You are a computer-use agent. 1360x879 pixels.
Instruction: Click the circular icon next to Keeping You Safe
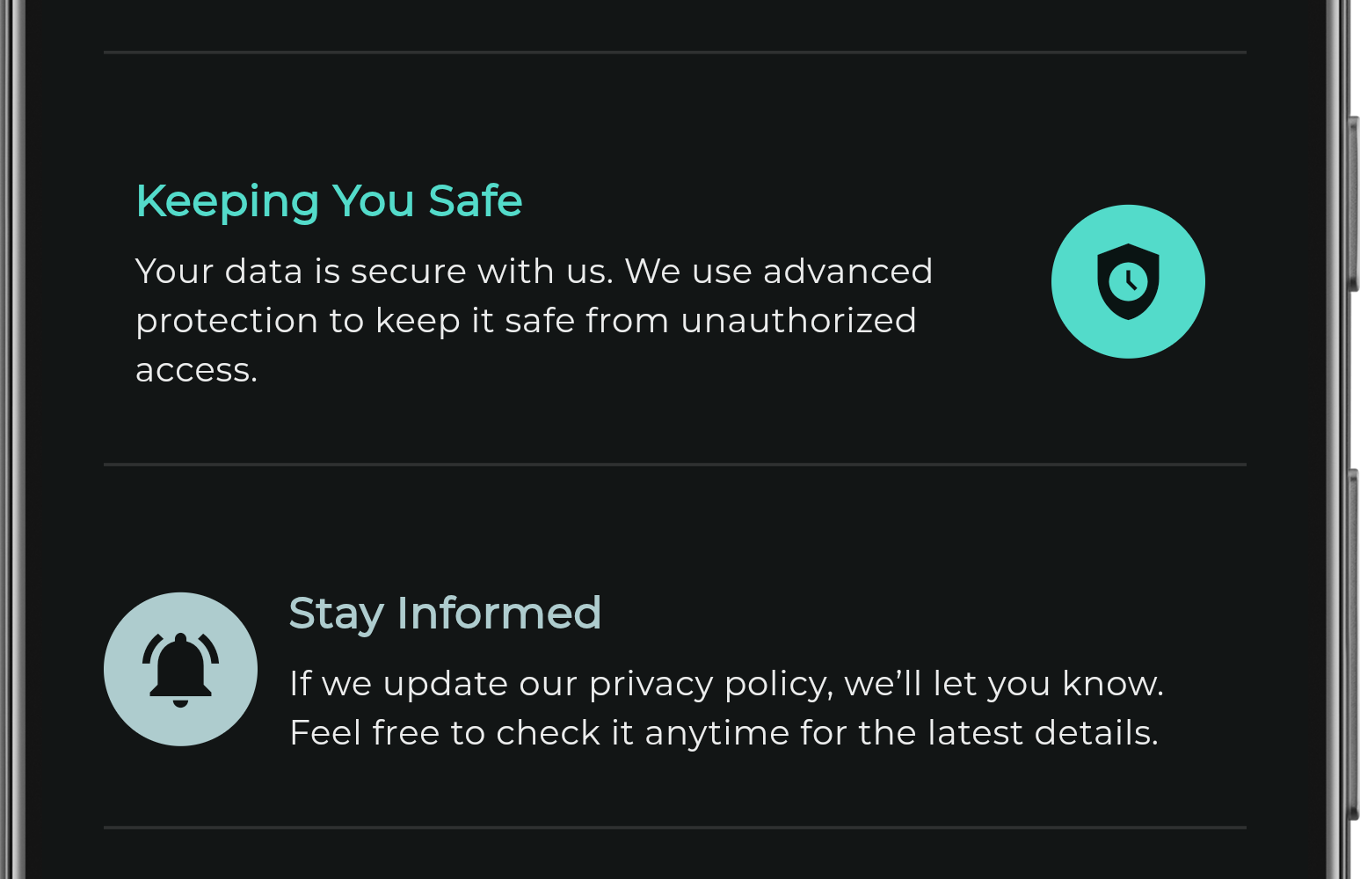coord(1128,281)
